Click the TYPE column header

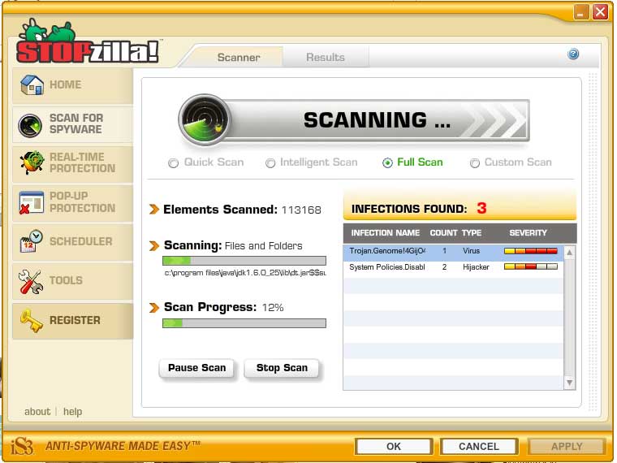472,233
